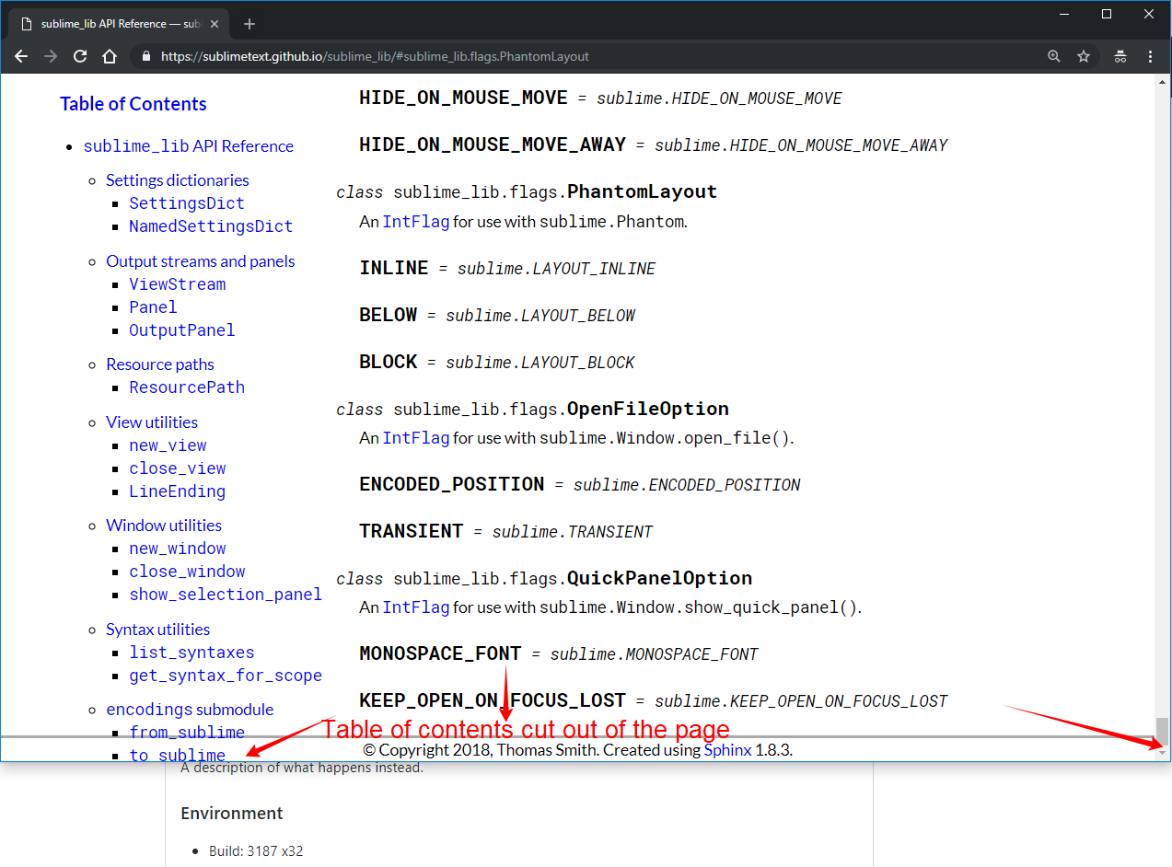The height and width of the screenshot is (867, 1172).
Task: Go to Syntax utilities section
Action: [158, 630]
